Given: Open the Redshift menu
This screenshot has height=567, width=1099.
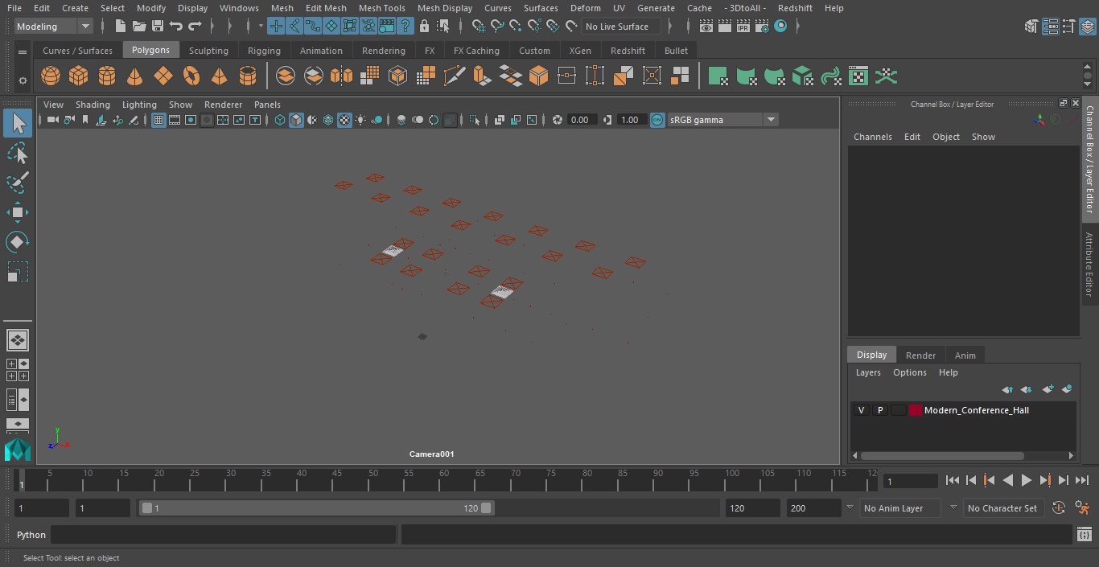Looking at the screenshot, I should [x=795, y=8].
